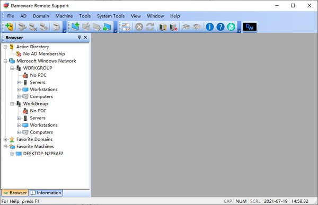Click the blue information icon

pyautogui.click(x=210, y=27)
